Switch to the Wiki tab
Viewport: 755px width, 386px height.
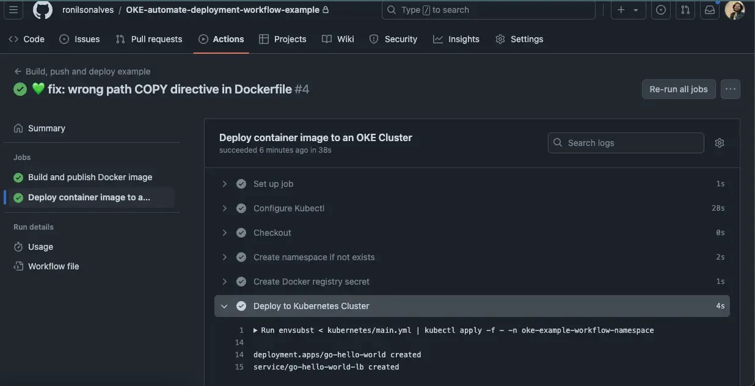tap(338, 39)
